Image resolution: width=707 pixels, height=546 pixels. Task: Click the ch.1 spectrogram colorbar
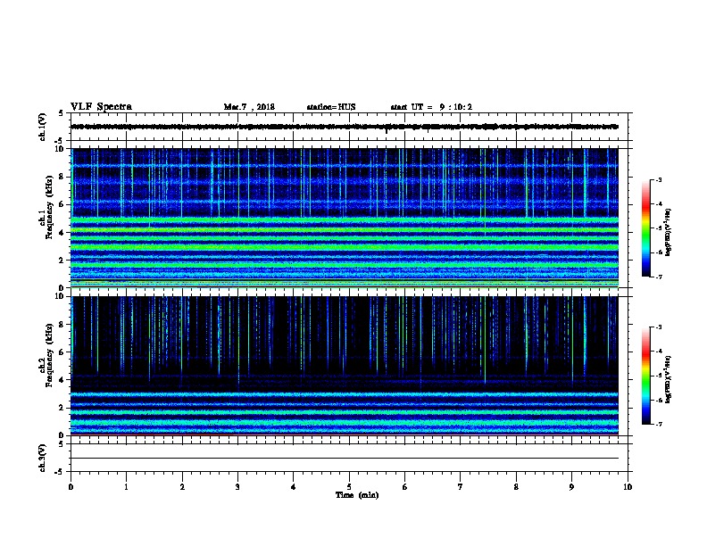click(646, 228)
